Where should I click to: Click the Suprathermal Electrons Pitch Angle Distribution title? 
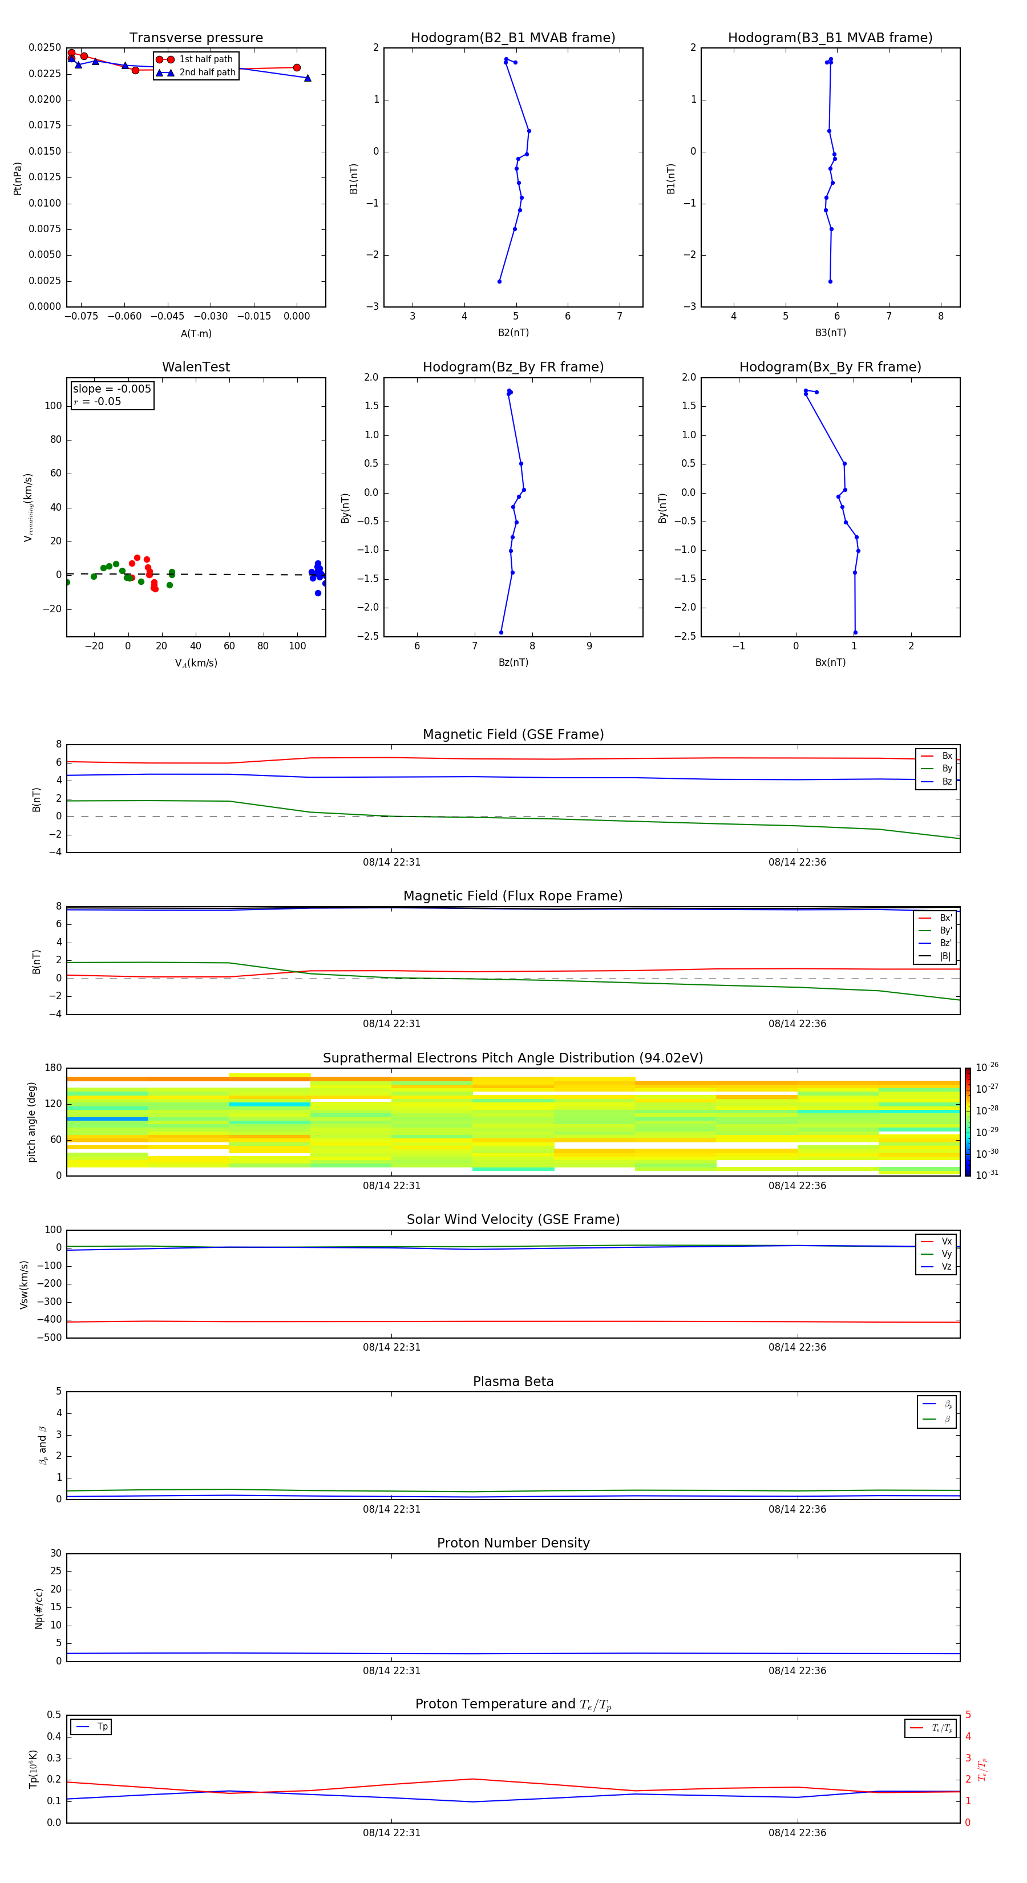pyautogui.click(x=513, y=1058)
